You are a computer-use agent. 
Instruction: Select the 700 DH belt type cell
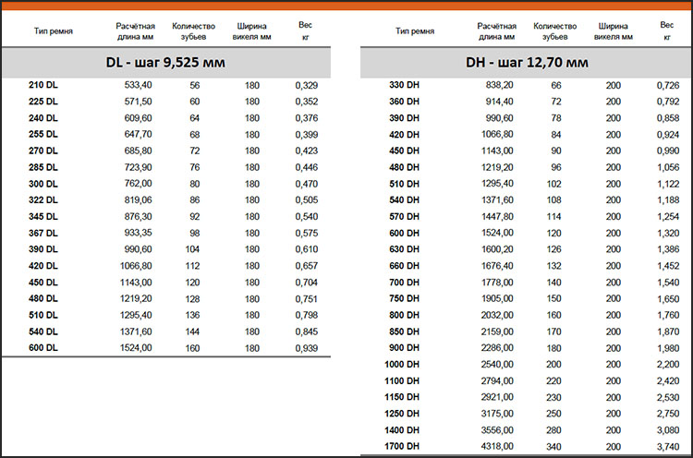tap(404, 283)
